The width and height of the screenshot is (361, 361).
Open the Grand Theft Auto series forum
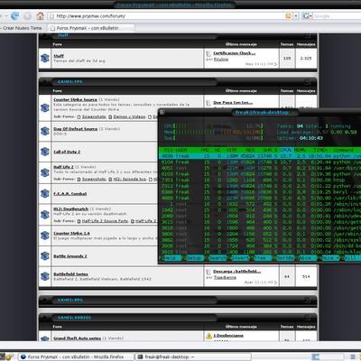77,338
